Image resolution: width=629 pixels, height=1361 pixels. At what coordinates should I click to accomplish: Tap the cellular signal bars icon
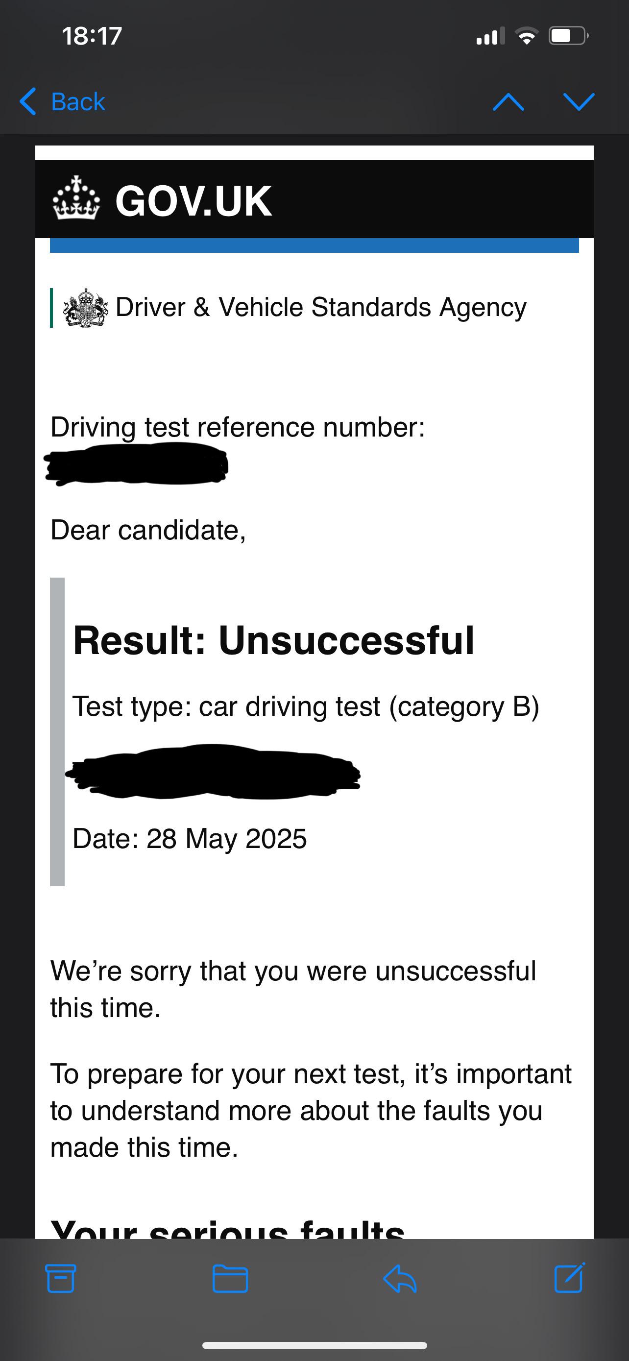click(x=489, y=36)
